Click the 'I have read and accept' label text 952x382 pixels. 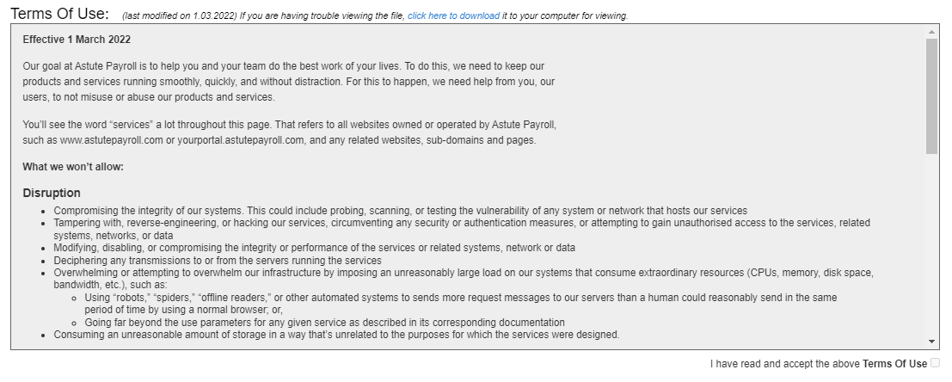(x=785, y=364)
